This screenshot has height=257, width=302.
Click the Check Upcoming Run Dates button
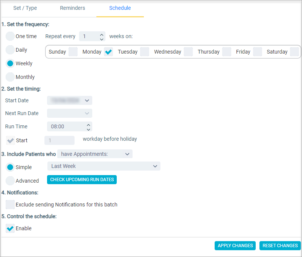[82, 180]
